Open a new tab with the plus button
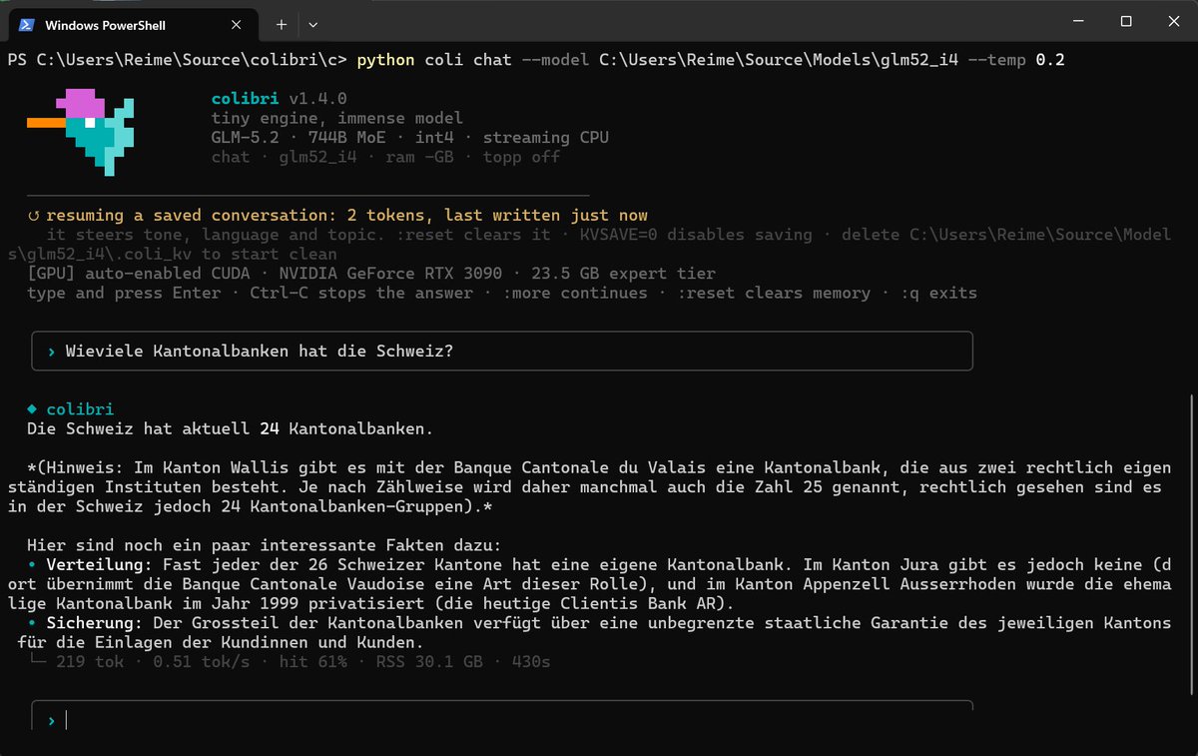This screenshot has width=1198, height=756. click(282, 24)
